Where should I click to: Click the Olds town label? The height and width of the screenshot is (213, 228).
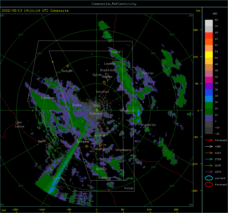point(97,106)
